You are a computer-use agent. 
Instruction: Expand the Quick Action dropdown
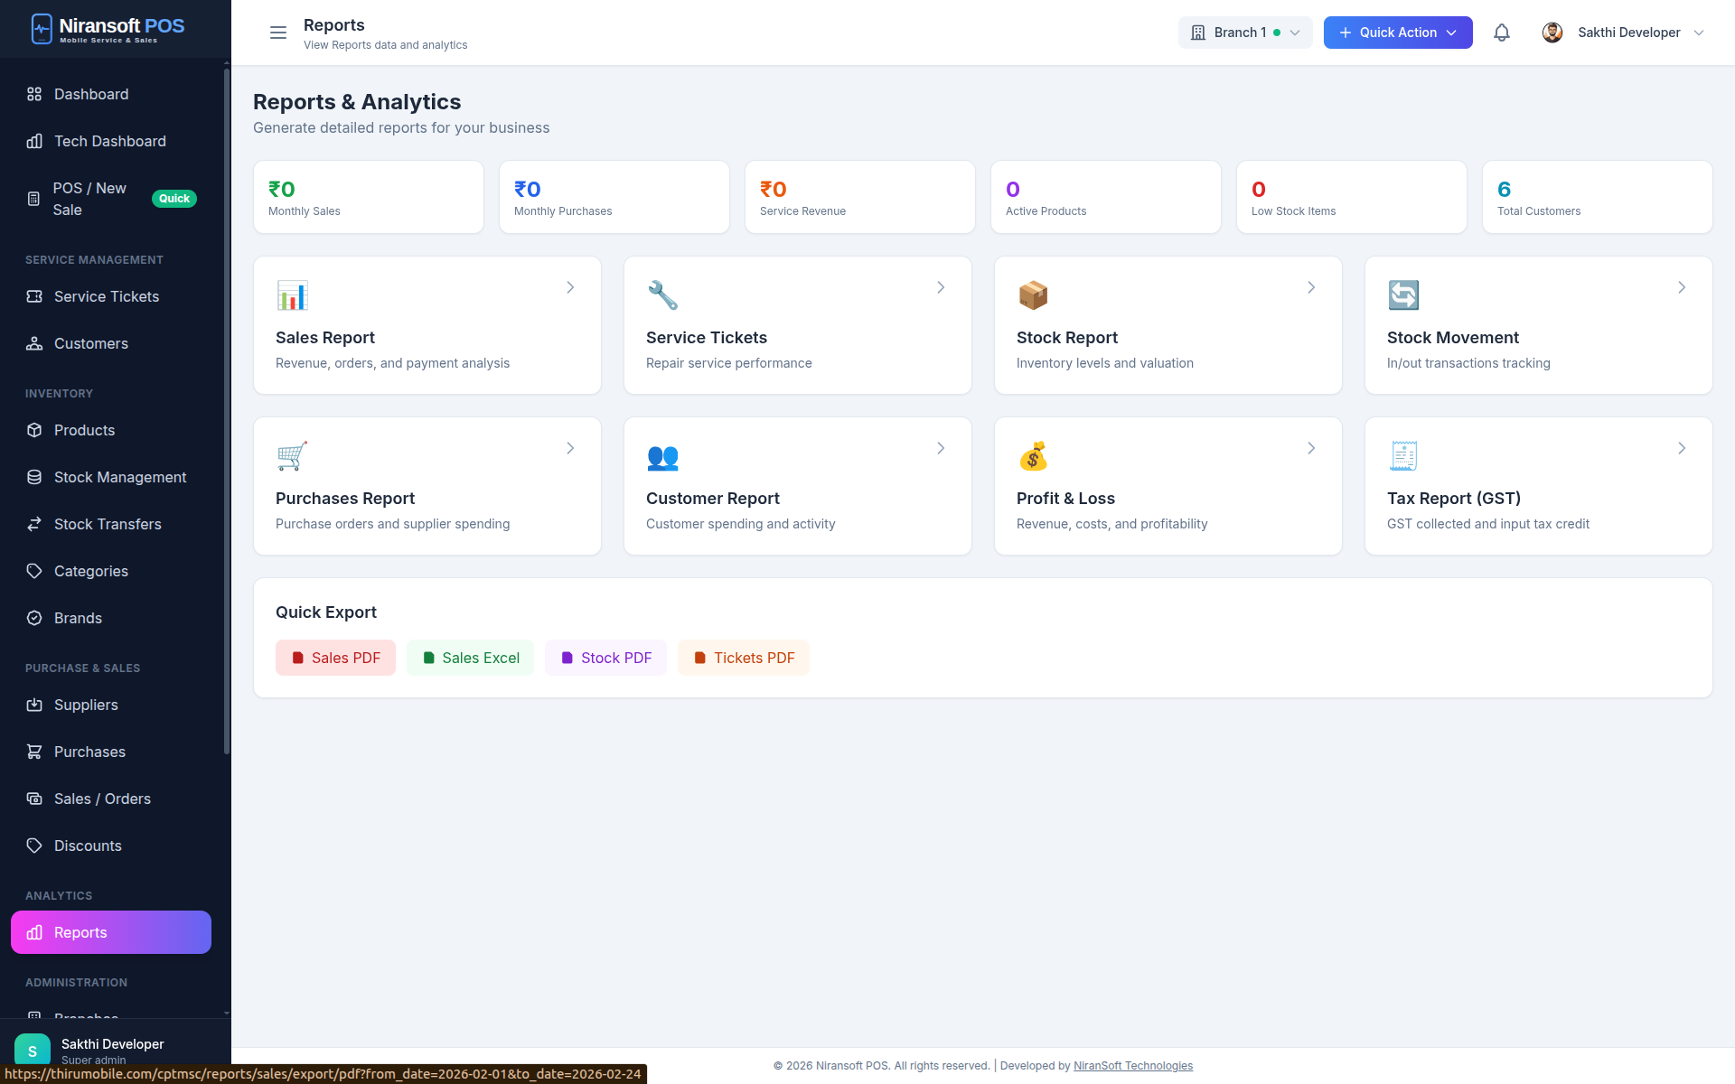point(1397,33)
